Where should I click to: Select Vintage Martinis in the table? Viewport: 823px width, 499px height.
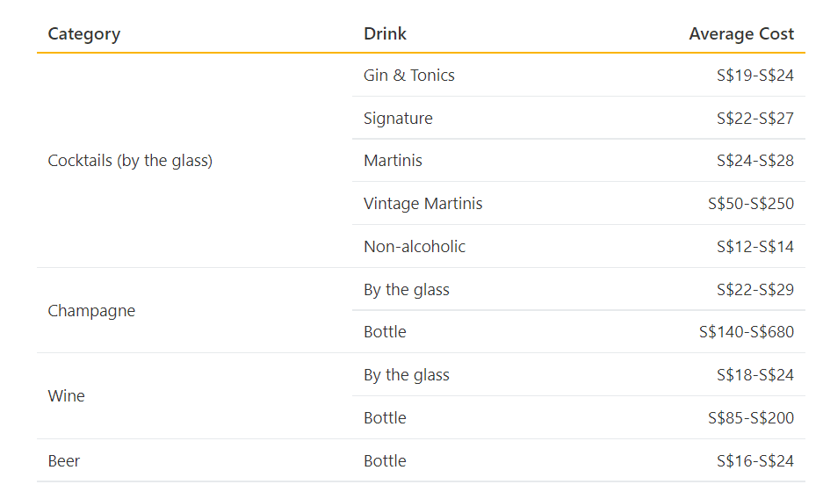click(x=422, y=204)
